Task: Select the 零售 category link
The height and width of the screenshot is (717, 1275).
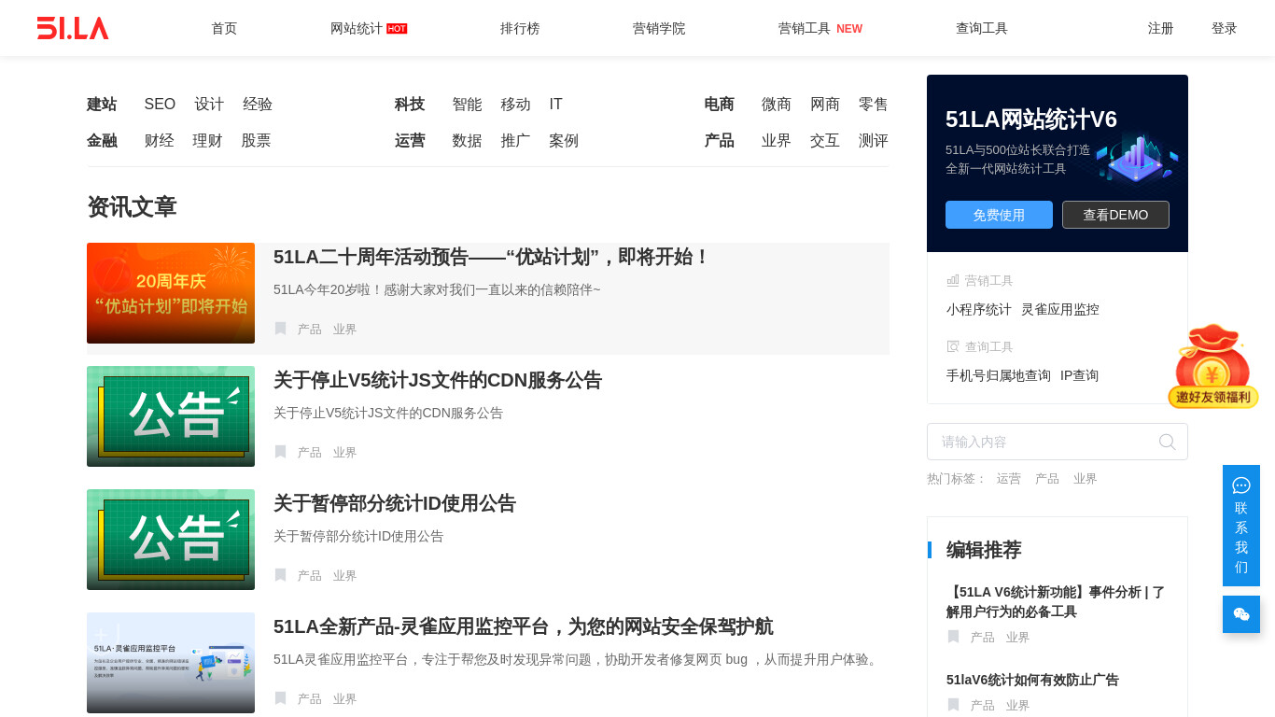Action: 874,105
